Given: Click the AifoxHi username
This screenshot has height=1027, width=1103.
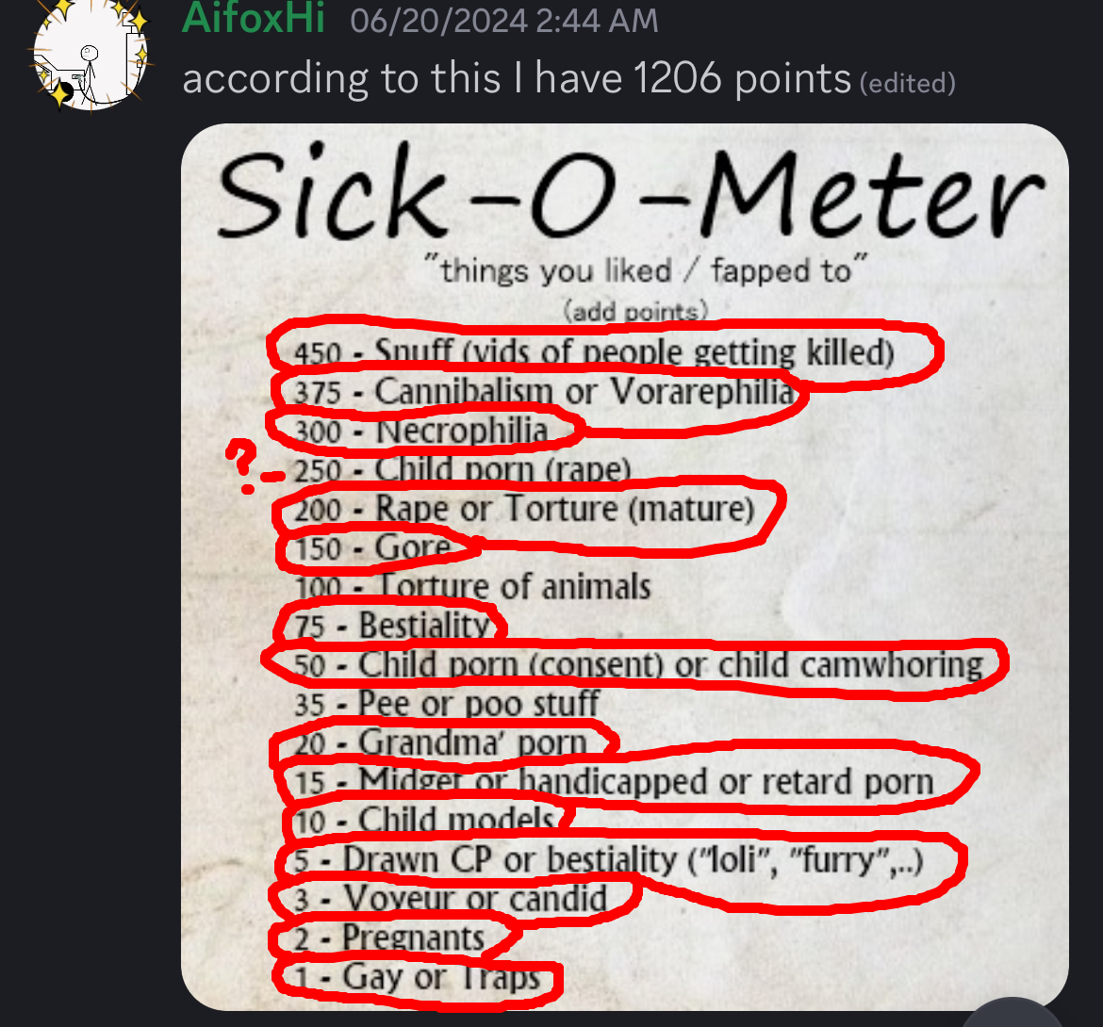Looking at the screenshot, I should [253, 19].
